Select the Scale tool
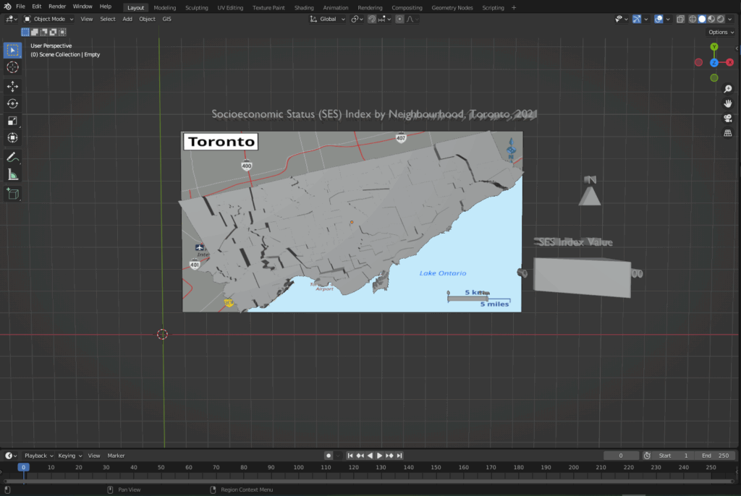Image resolution: width=741 pixels, height=496 pixels. pos(12,121)
